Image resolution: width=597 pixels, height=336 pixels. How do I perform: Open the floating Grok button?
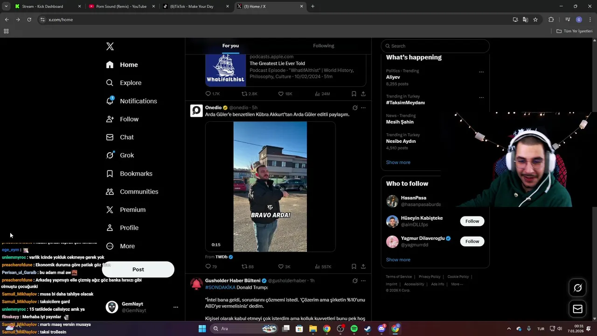pyautogui.click(x=577, y=288)
